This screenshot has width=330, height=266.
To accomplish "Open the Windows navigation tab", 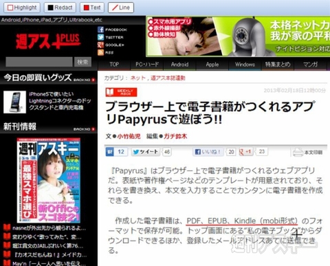I will coord(245,65).
